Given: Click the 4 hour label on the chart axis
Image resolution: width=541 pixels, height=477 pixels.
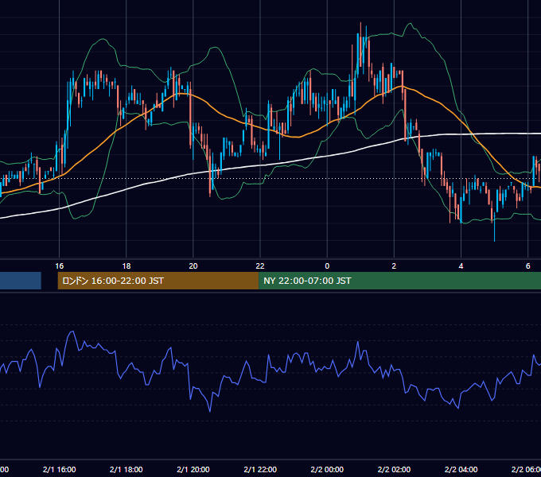Looking at the screenshot, I should pyautogui.click(x=461, y=266).
